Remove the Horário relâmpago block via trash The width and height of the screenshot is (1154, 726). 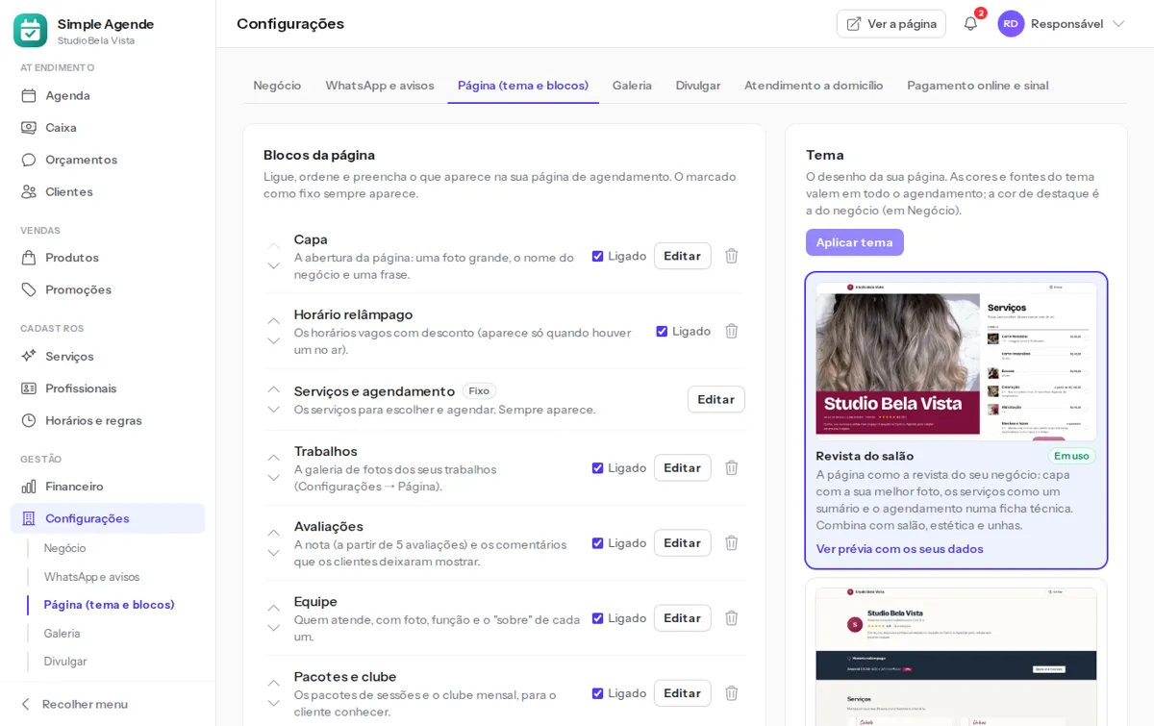pos(731,331)
